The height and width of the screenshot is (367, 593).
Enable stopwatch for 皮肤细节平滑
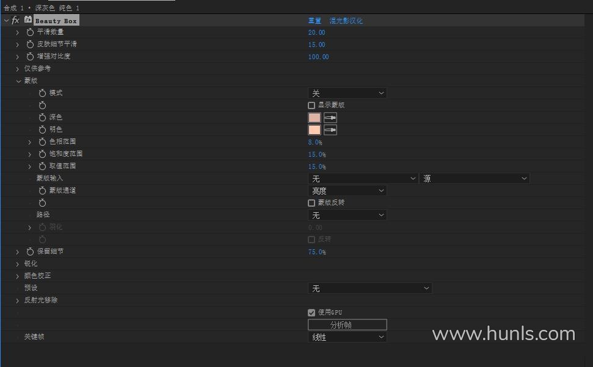31,45
